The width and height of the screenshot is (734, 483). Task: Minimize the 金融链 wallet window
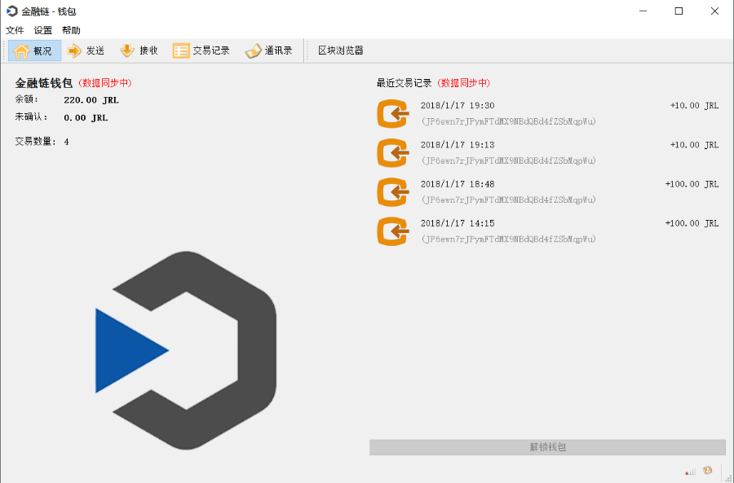(643, 11)
